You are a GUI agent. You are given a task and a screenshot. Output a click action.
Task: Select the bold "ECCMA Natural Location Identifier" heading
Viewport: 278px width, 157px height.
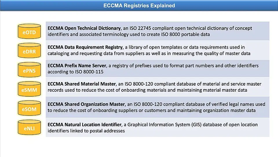pos(84,124)
